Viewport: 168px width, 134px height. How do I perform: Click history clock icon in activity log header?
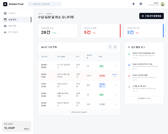tap(129, 47)
